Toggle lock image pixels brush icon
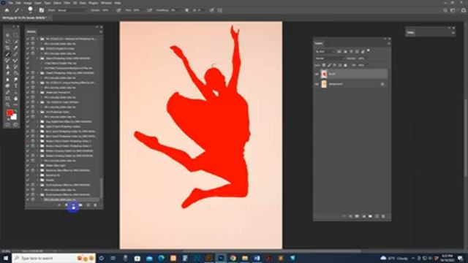Image resolution: width=468 pixels, height=263 pixels. tap(329, 65)
